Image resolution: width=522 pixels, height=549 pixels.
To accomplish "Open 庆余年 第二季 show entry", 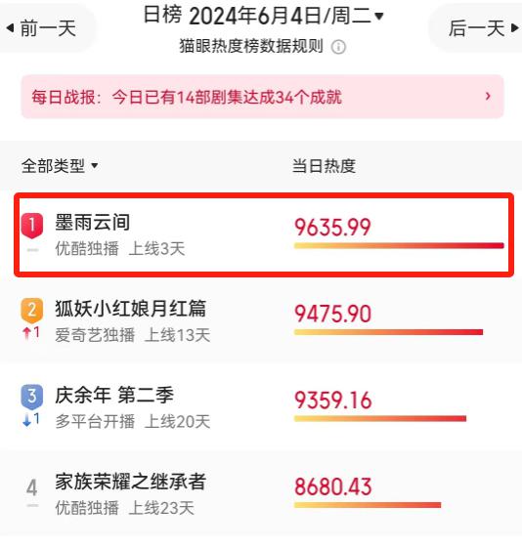I will pyautogui.click(x=114, y=396).
